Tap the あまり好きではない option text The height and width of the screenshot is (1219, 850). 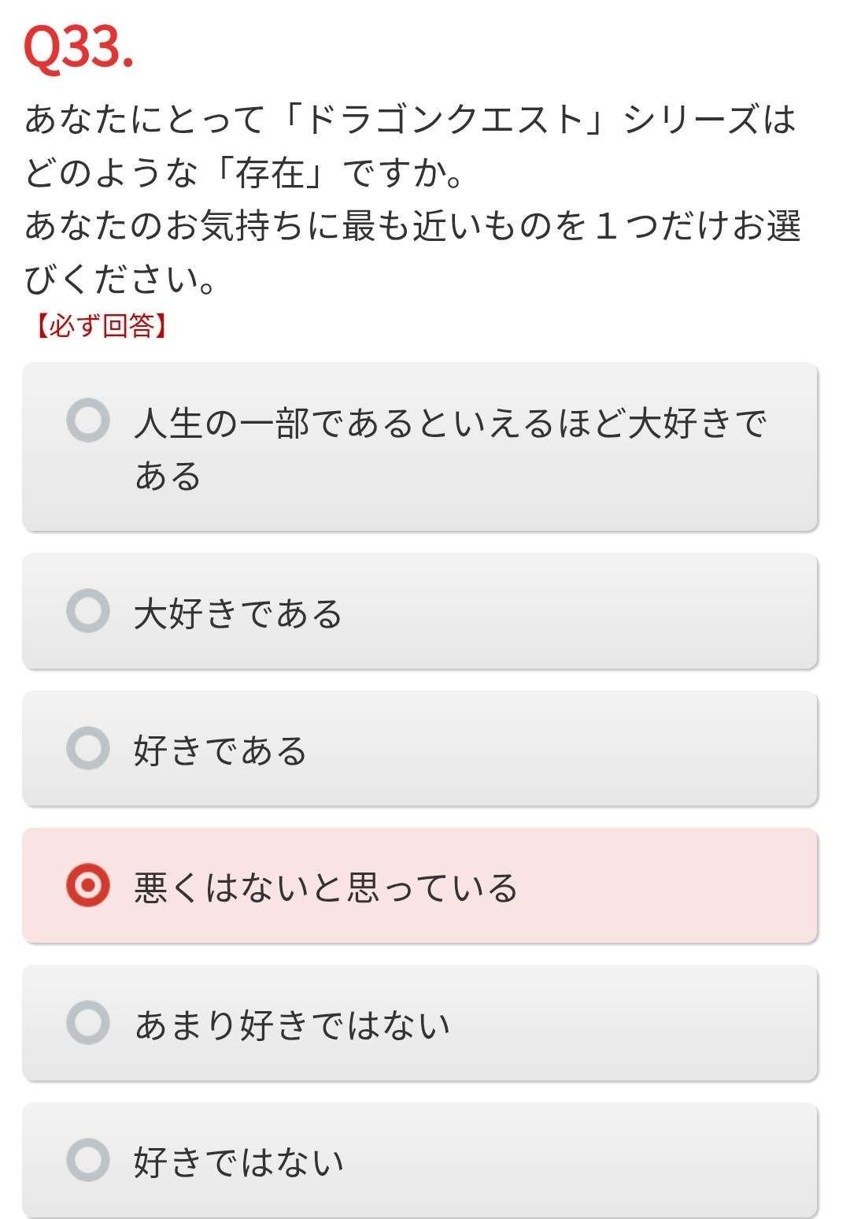[x=293, y=1024]
